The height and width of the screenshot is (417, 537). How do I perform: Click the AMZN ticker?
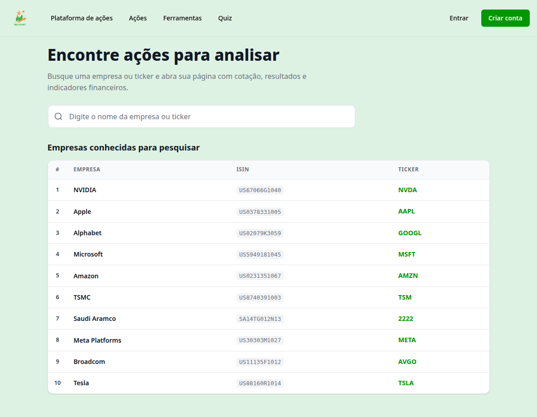[407, 276]
